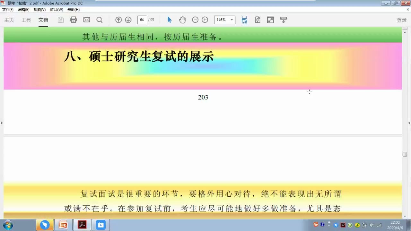This screenshot has width=411, height=231.
Task: Click the page number field showing 64
Action: click(x=142, y=20)
